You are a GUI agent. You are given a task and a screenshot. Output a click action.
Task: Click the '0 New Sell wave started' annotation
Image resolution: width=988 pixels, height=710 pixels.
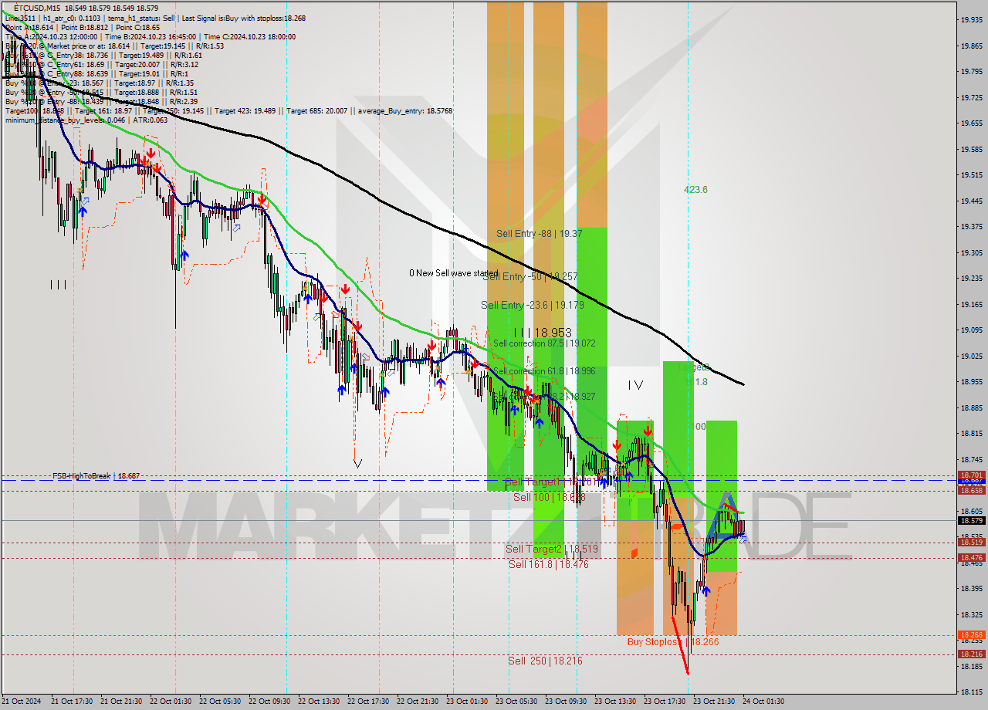pyautogui.click(x=454, y=273)
